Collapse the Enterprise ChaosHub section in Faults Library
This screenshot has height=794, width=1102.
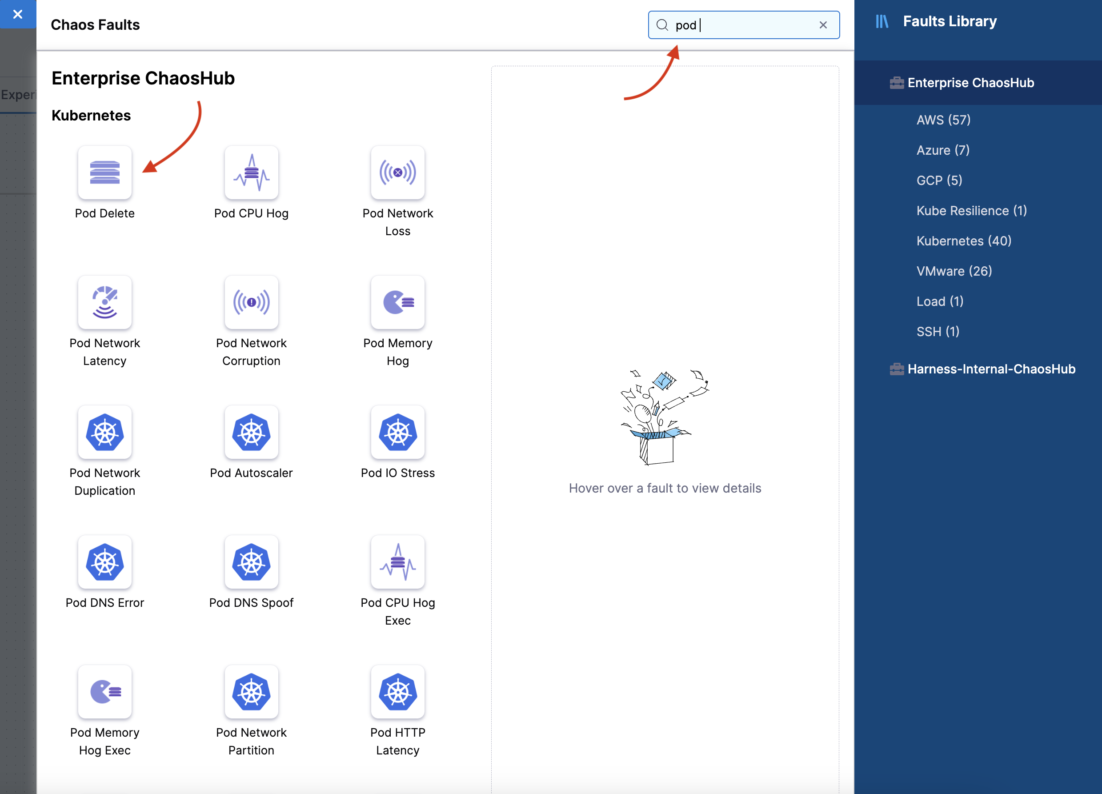pyautogui.click(x=978, y=83)
